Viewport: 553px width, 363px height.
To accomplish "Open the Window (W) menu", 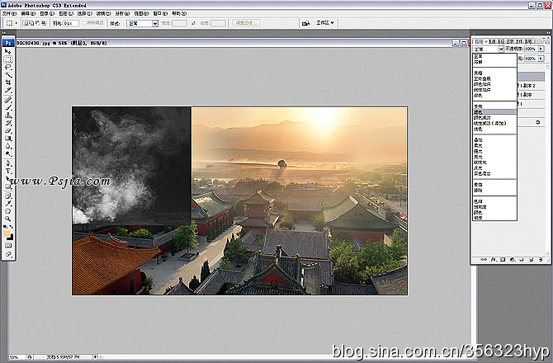I will click(x=160, y=13).
